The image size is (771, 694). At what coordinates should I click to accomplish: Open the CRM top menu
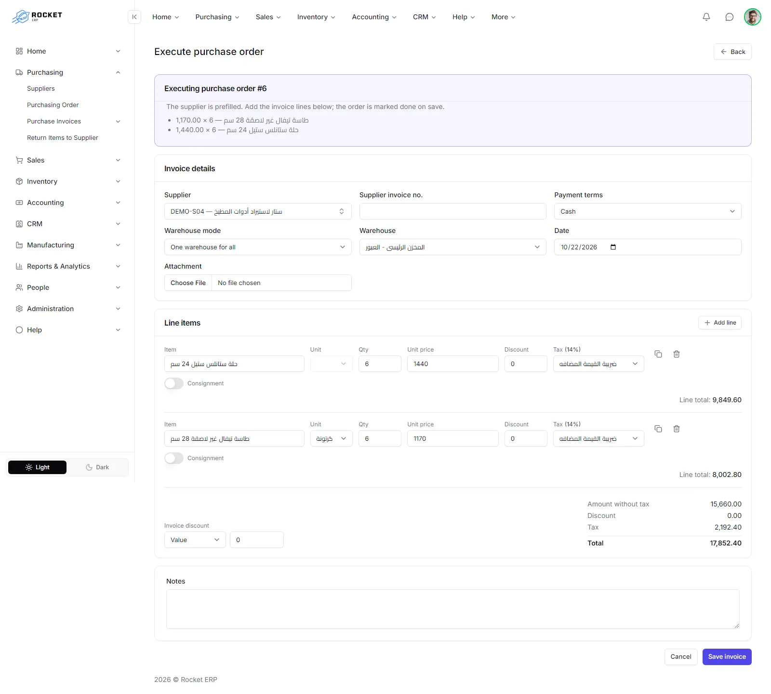pos(424,17)
